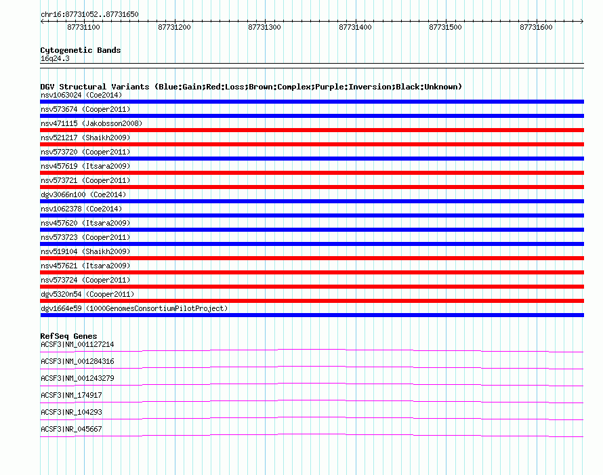Image resolution: width=603 pixels, height=475 pixels.
Task: Click ruler position 87731300
Action: (x=265, y=27)
